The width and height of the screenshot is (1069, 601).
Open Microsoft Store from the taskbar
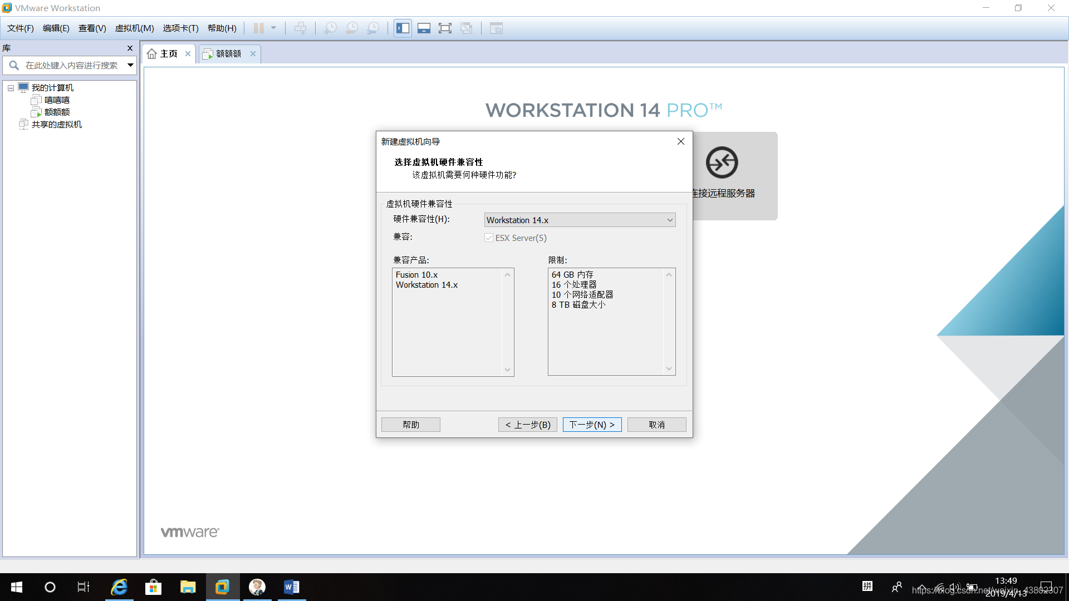[153, 587]
